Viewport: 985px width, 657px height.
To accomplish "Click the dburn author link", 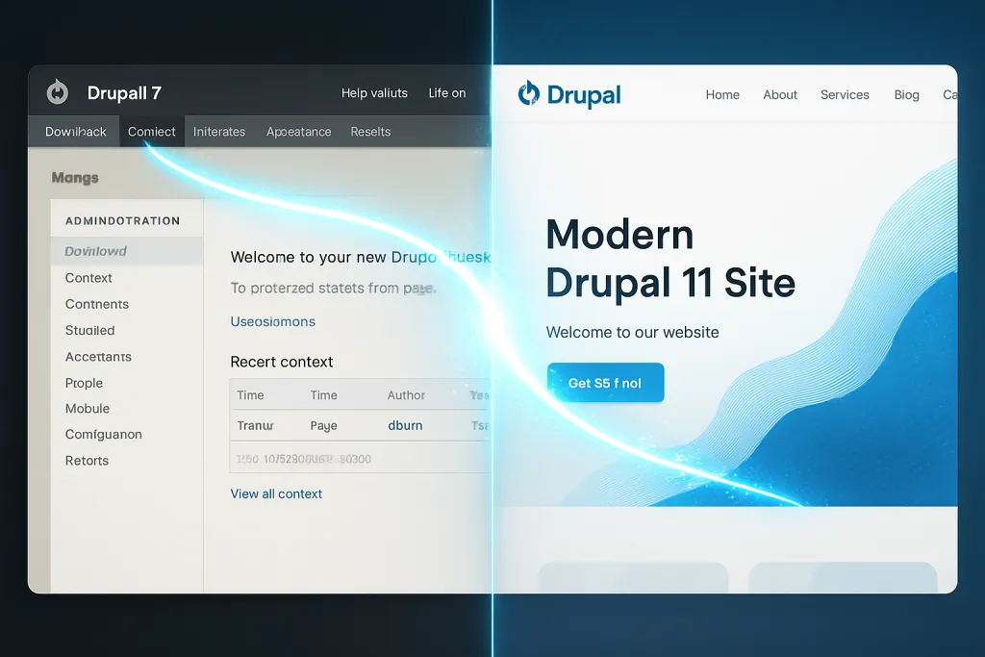I will [405, 425].
